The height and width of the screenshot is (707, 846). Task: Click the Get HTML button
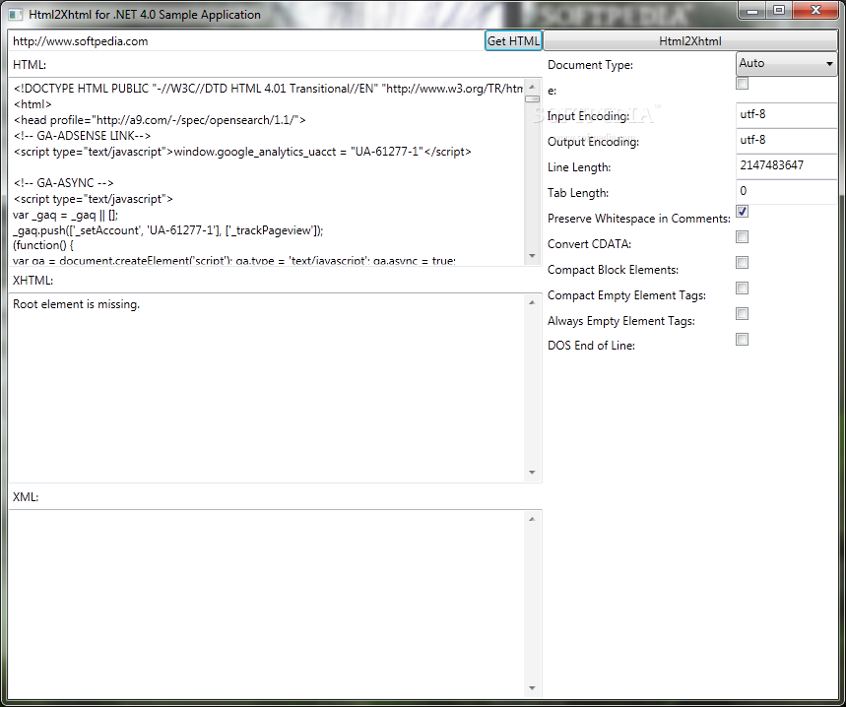(x=513, y=41)
